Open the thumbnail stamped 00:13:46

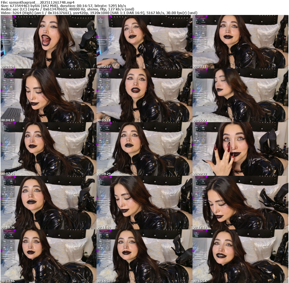[48, 256]
